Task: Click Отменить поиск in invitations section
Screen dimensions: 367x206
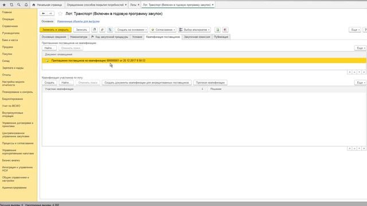Action: click(71, 48)
